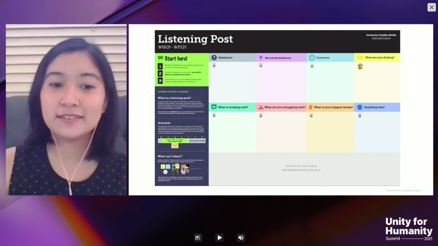This screenshot has width=438, height=246.
Task: Click the Questions question-mark icon
Action: tap(214, 57)
